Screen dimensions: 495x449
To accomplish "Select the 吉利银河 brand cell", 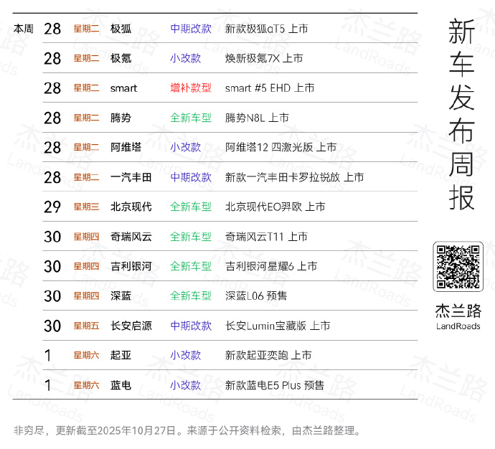I will [131, 266].
